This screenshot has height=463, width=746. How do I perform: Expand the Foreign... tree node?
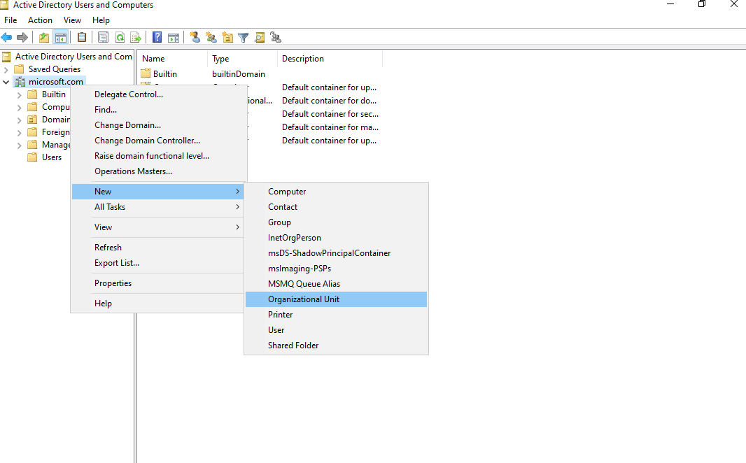point(19,133)
